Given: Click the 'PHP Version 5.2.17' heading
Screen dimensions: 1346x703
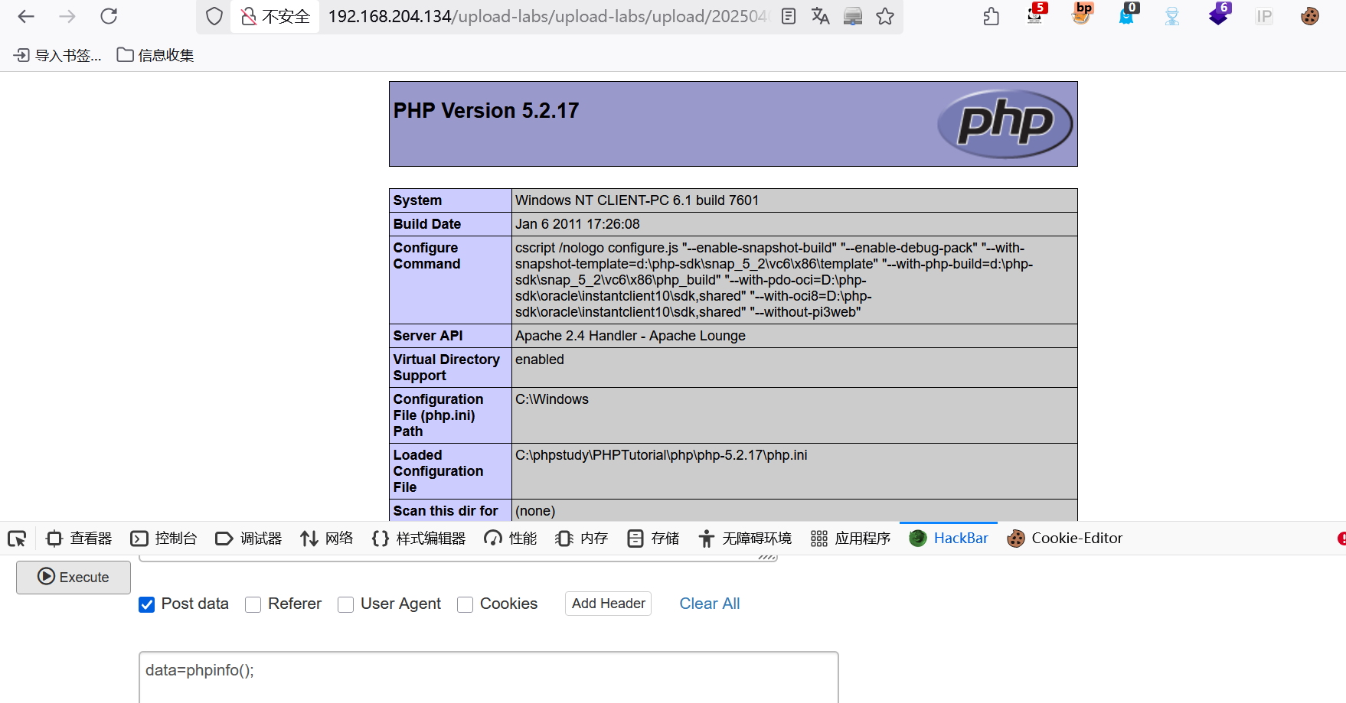Looking at the screenshot, I should click(x=486, y=111).
